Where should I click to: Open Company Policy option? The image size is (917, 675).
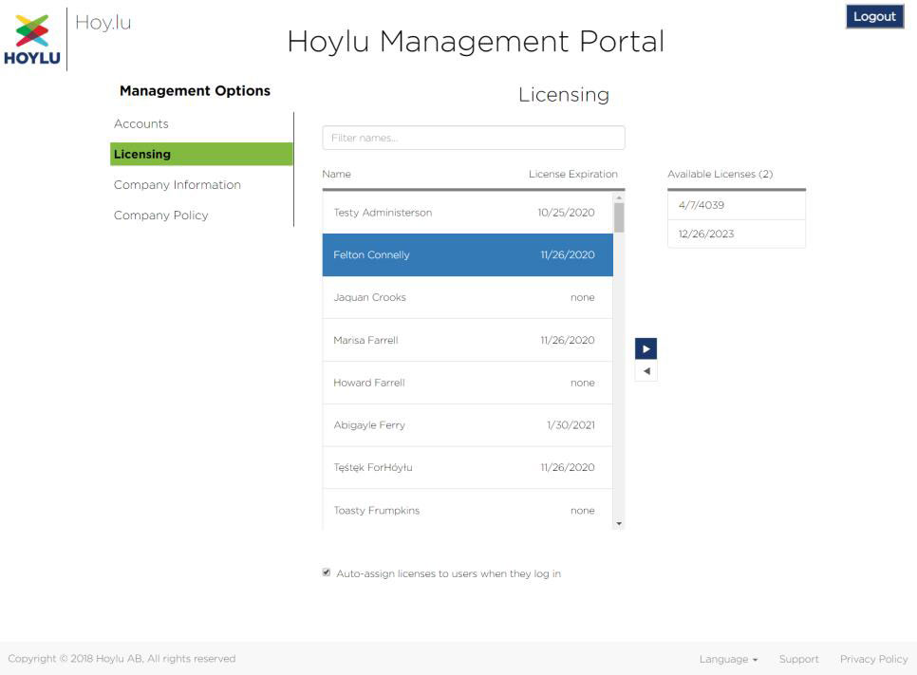160,216
